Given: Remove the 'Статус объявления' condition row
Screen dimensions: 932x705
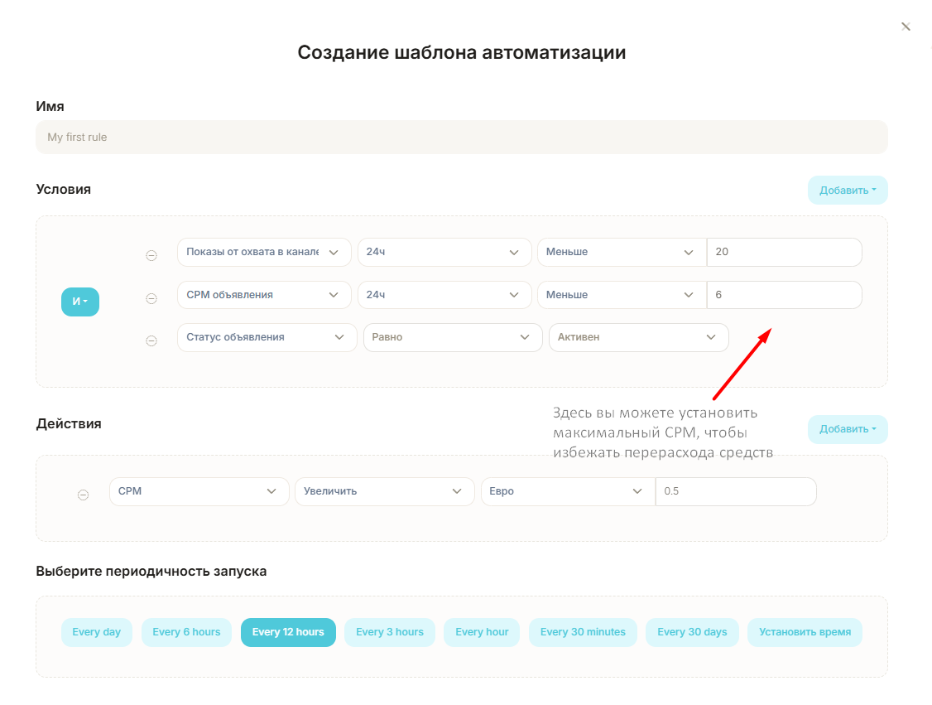Looking at the screenshot, I should pyautogui.click(x=151, y=340).
